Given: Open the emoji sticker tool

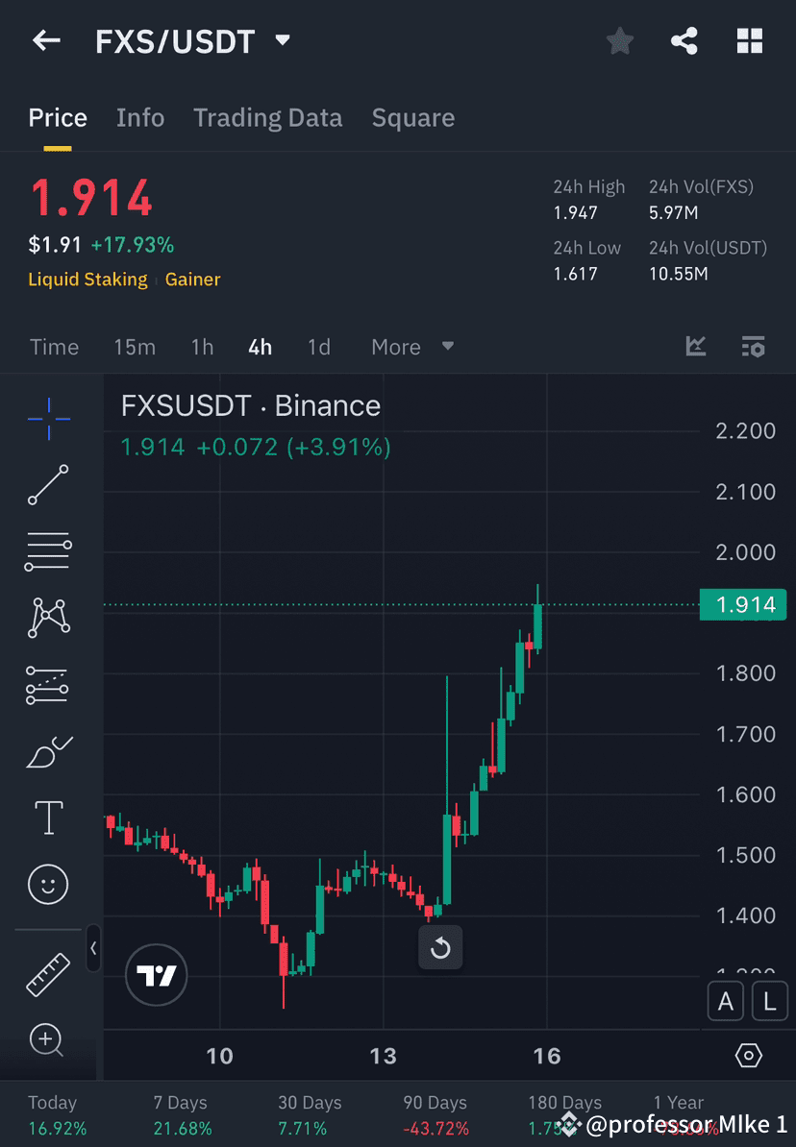Looking at the screenshot, I should pos(48,885).
